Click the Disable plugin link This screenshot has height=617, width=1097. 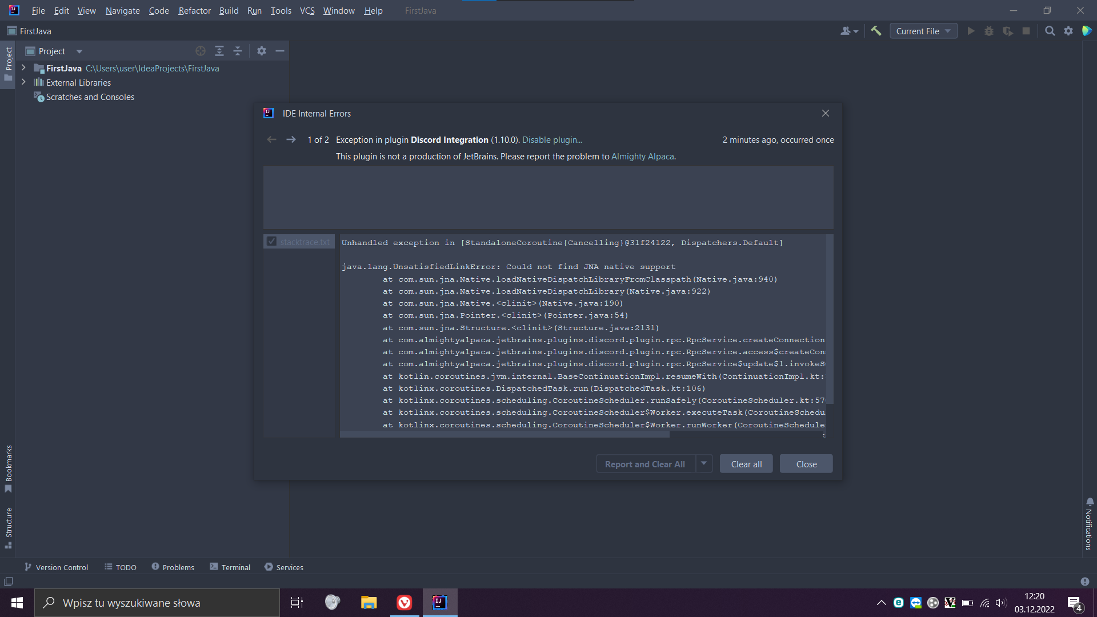click(551, 139)
